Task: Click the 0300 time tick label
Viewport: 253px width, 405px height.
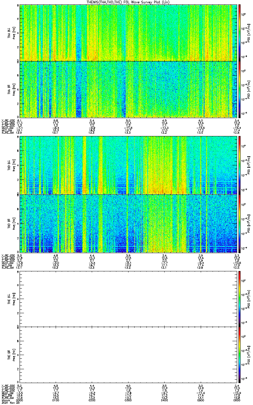Action: point(128,400)
